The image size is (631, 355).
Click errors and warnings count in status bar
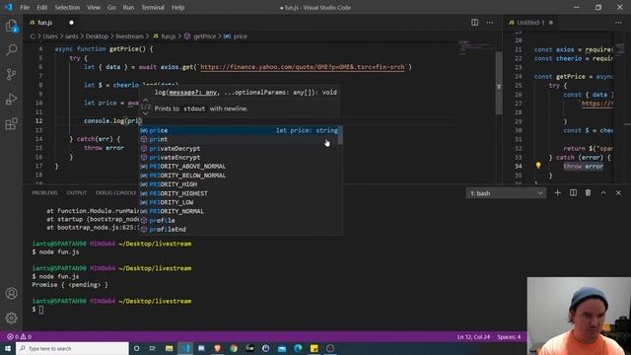[x=19, y=336]
